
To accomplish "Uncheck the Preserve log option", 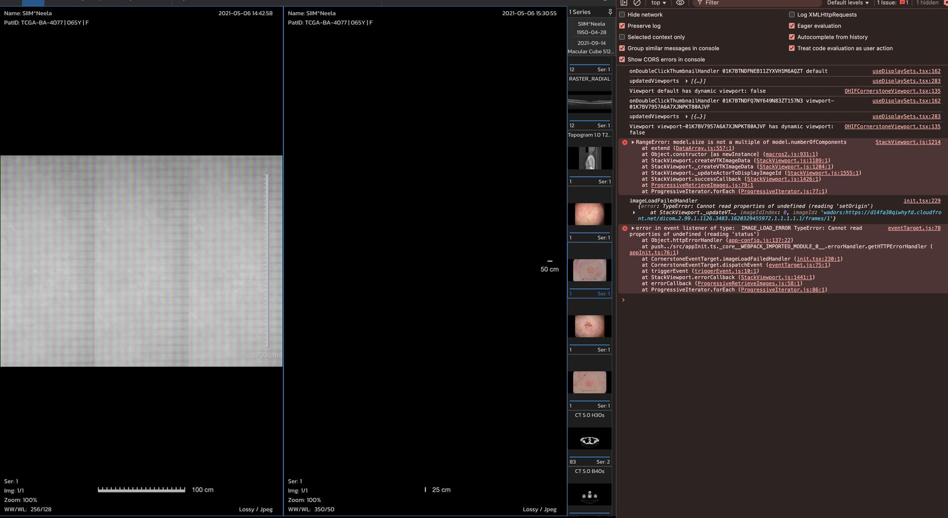I will [622, 26].
